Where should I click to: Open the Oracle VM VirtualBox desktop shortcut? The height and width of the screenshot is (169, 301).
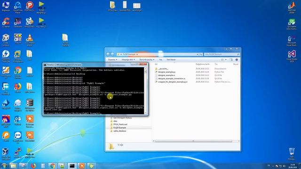tap(6, 154)
